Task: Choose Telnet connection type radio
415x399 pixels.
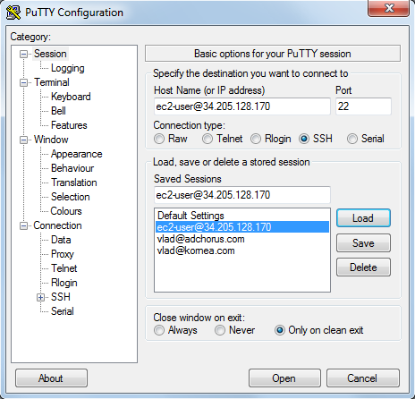Action: [207, 139]
